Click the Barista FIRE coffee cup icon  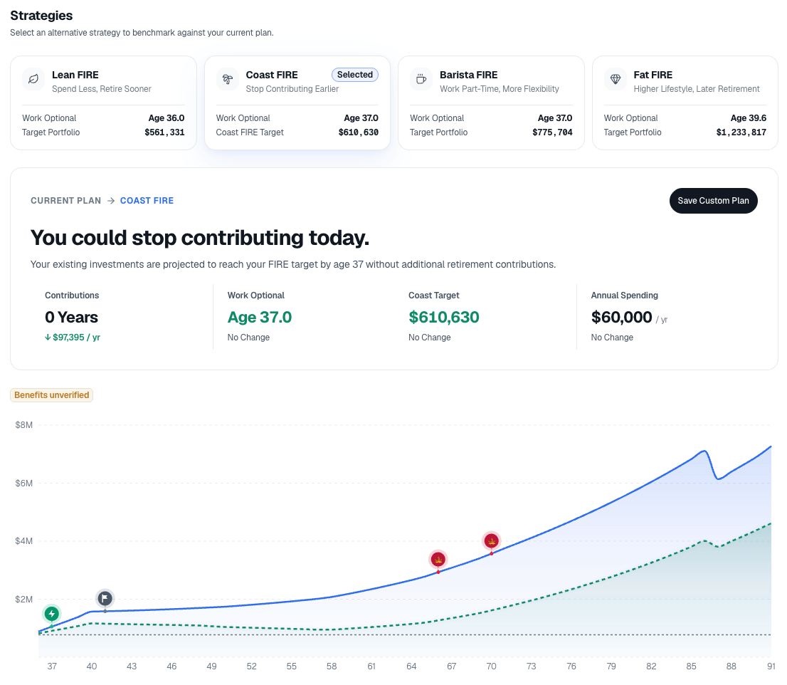coord(421,79)
